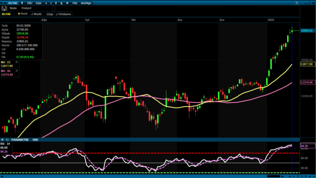Click the download arrow icon in title bar
Image resolution: width=316 pixels, height=178 pixels.
pyautogui.click(x=22, y=3)
